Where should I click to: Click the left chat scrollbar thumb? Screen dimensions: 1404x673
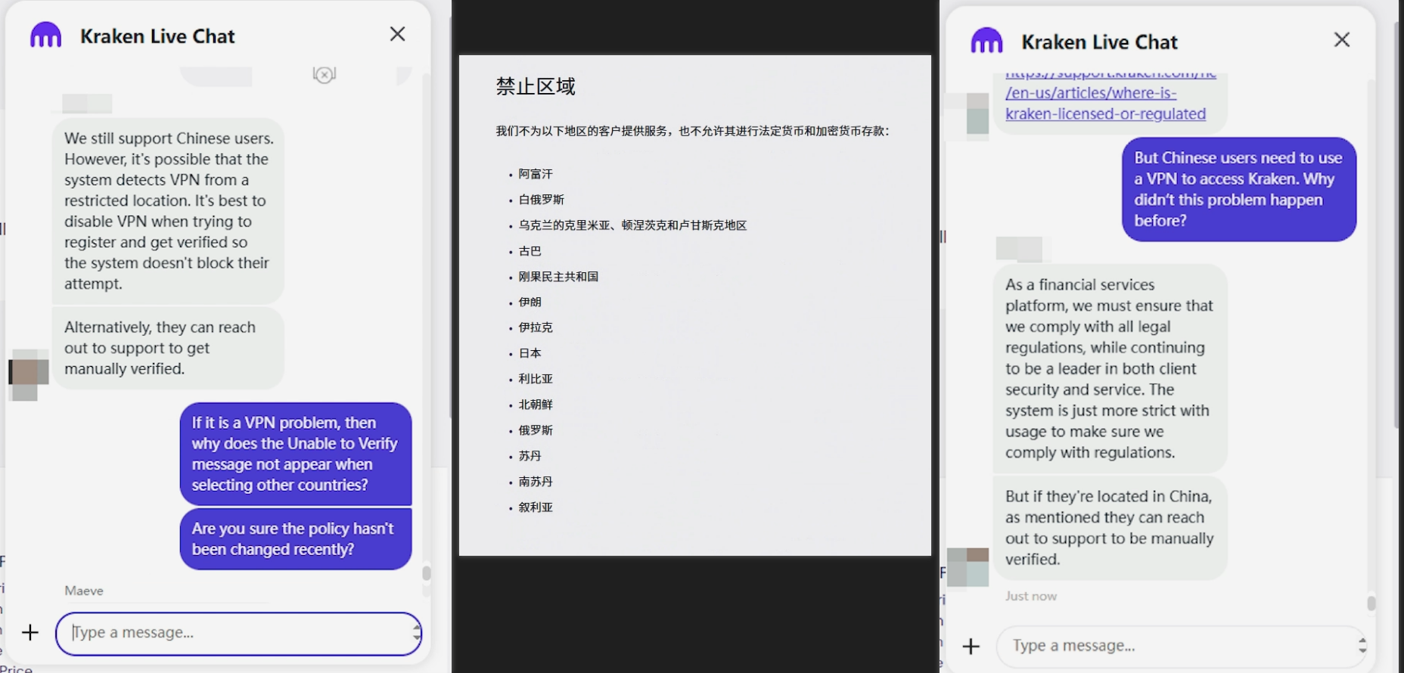427,573
